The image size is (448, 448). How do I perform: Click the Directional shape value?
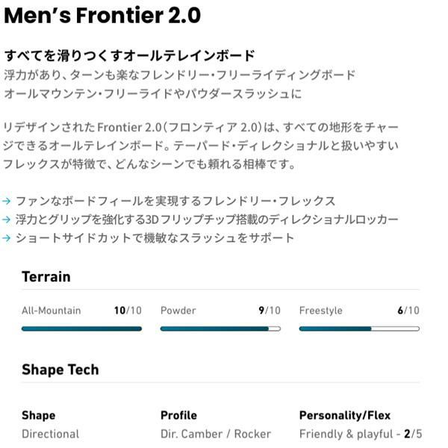50,434
